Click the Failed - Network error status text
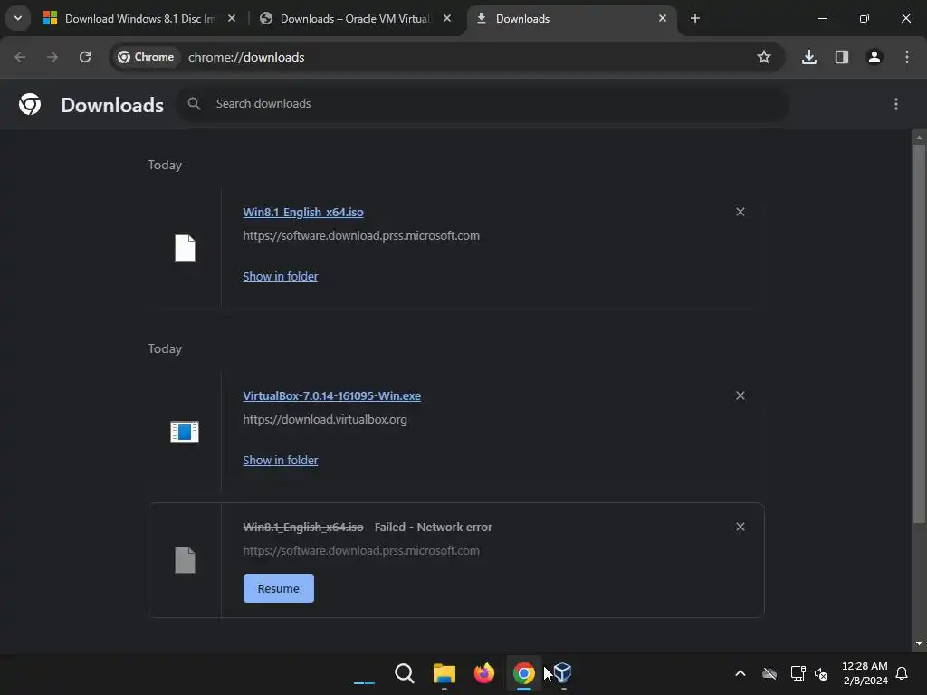 pyautogui.click(x=434, y=528)
